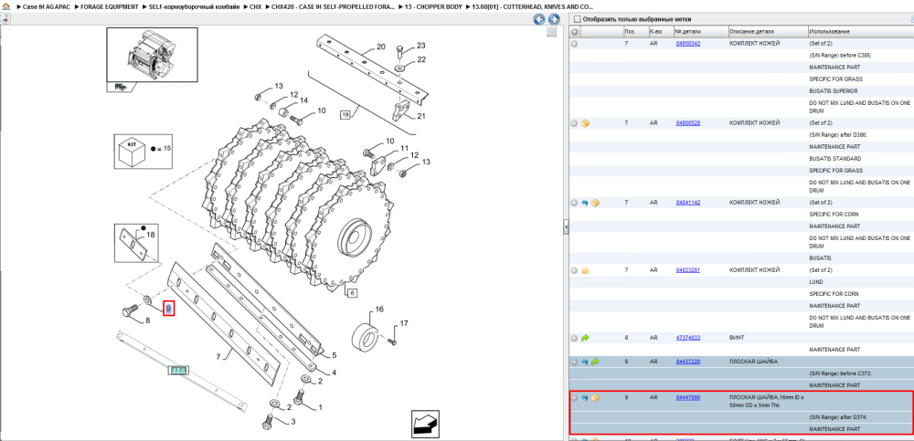Click the plus button in the 84041142 row

574,203
